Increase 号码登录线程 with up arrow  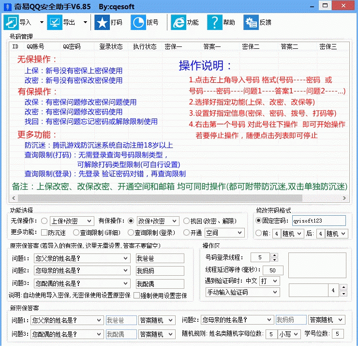(x=274, y=255)
